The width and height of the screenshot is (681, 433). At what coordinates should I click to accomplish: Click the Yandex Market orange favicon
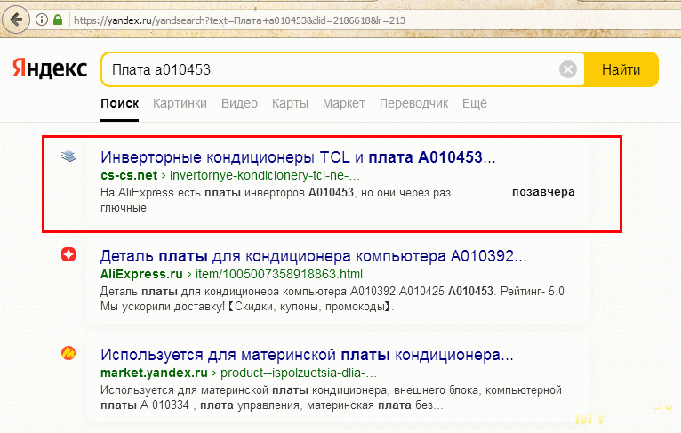68,353
